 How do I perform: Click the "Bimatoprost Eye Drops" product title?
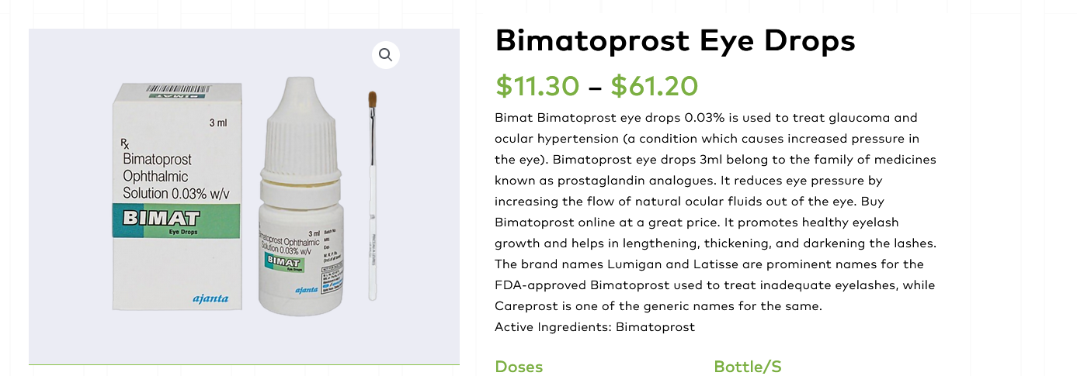pos(676,40)
